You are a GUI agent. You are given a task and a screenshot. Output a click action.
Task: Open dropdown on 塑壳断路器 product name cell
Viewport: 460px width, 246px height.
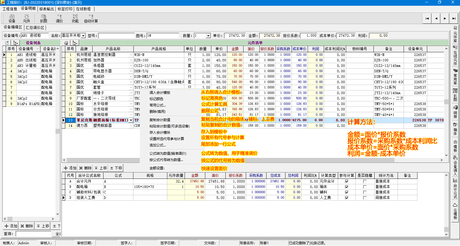click(x=131, y=126)
